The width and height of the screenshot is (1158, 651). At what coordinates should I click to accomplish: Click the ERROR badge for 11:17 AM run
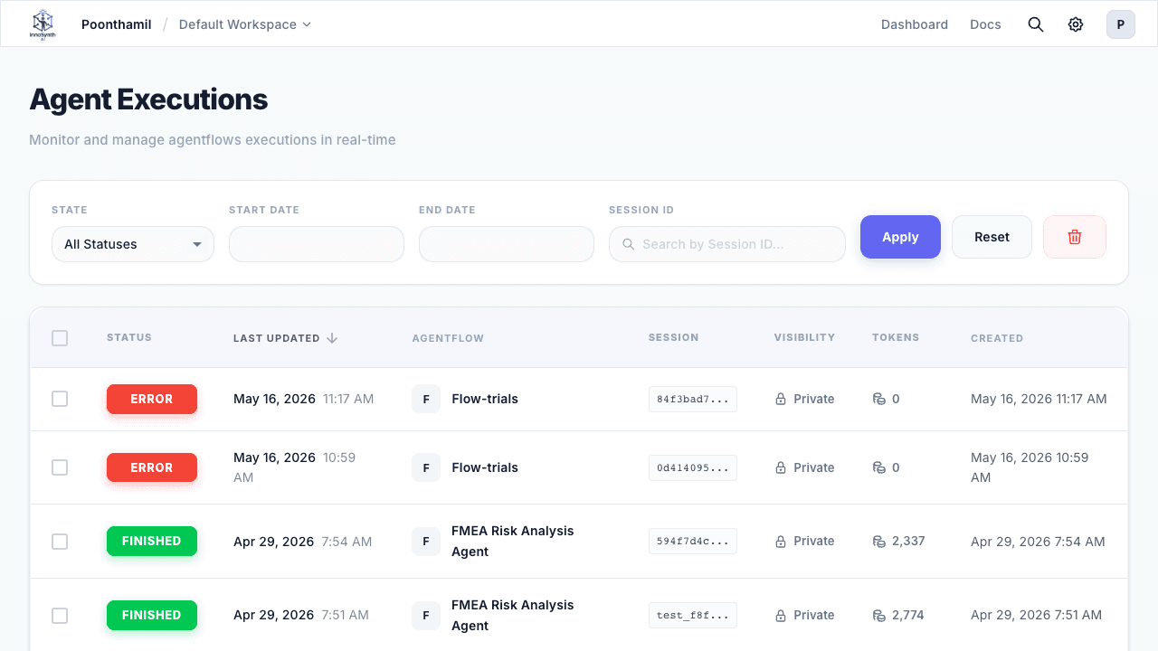coord(152,399)
